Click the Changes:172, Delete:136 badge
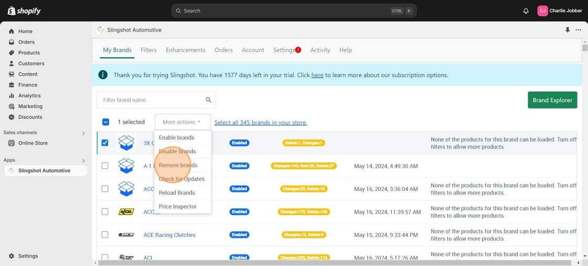588x266 pixels. 304,211
